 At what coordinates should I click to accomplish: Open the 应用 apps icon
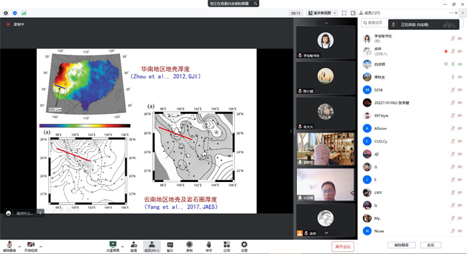(227, 247)
